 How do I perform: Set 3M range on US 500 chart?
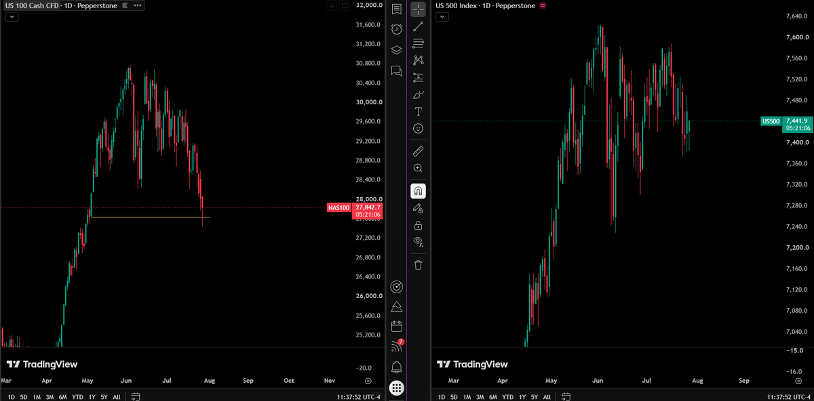click(x=480, y=396)
